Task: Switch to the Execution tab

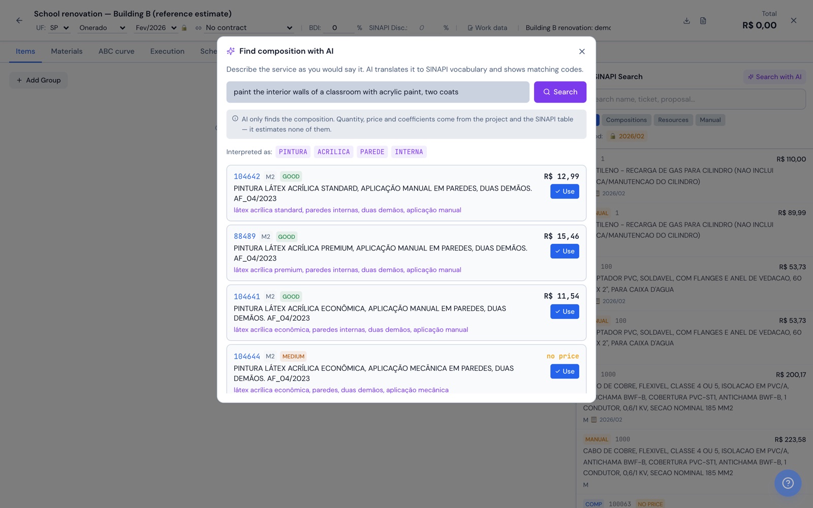Action: click(x=167, y=51)
